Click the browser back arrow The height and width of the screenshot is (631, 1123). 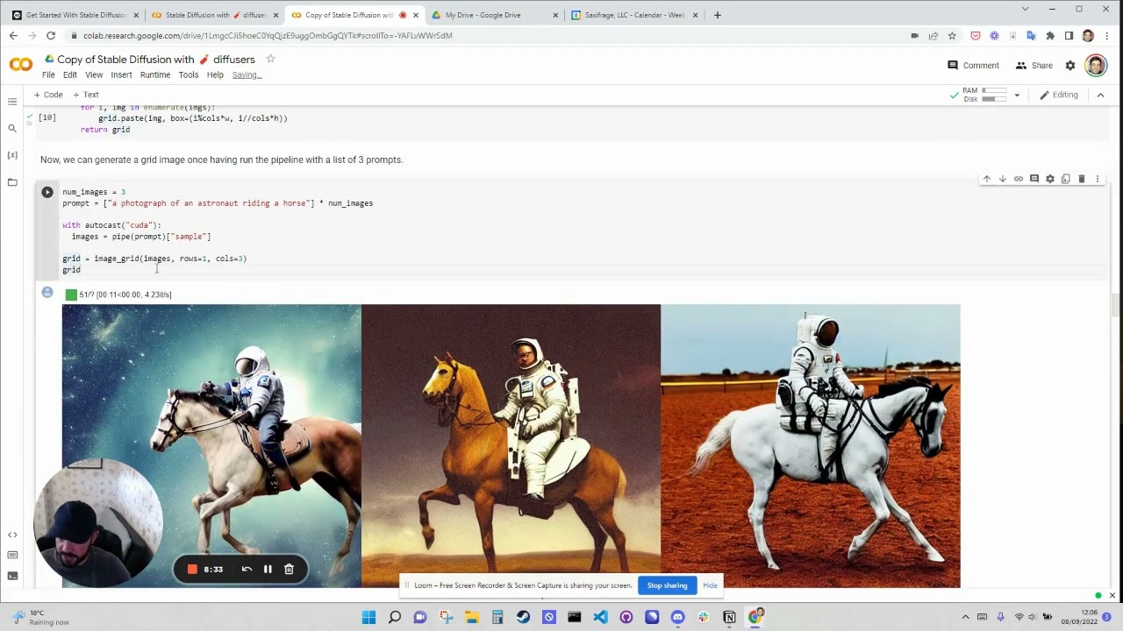(x=12, y=36)
